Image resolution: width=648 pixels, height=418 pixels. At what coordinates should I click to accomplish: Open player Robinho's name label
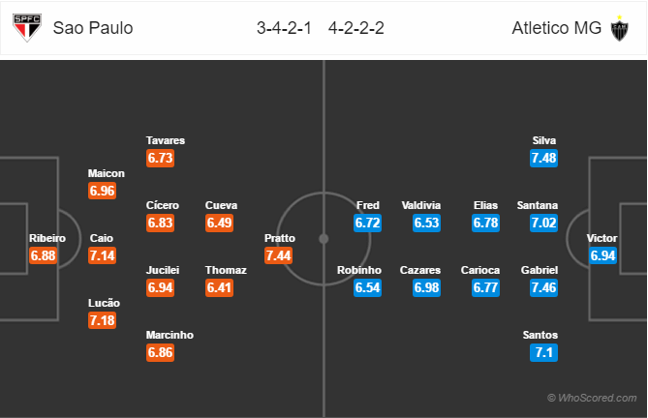pyautogui.click(x=359, y=270)
